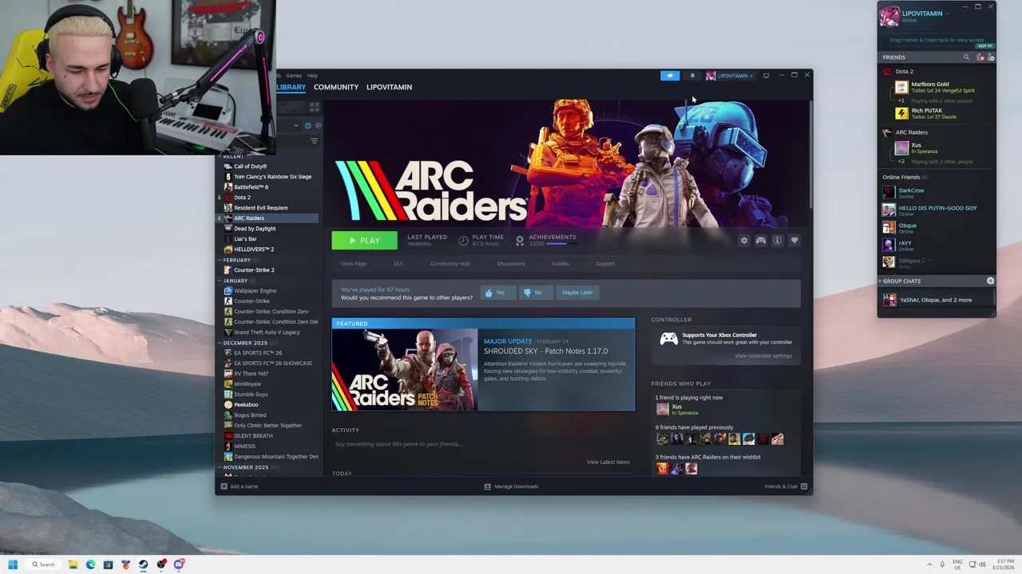Image resolution: width=1022 pixels, height=574 pixels.
Task: Open Manage Downloads at the bottom
Action: (511, 486)
